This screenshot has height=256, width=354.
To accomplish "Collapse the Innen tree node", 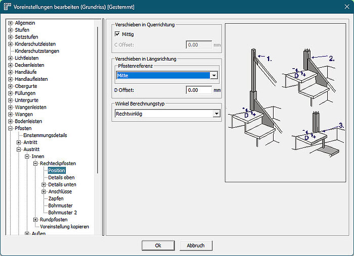I will (27, 157).
